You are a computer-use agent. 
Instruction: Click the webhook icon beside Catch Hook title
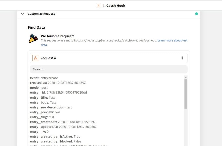pyautogui.click(x=98, y=6)
